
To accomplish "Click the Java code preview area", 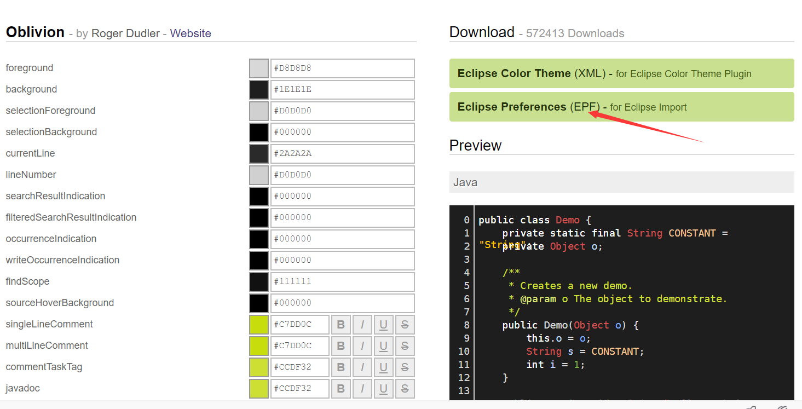I will point(621,302).
